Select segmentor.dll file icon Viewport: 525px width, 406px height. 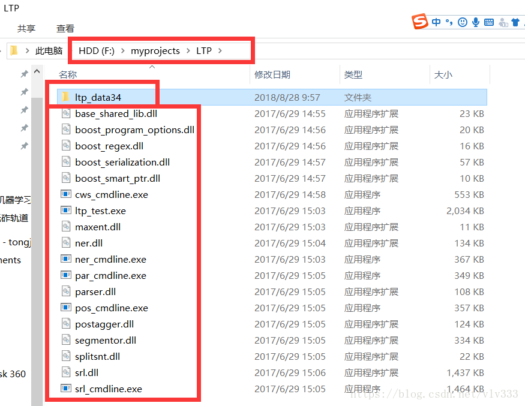pos(66,340)
